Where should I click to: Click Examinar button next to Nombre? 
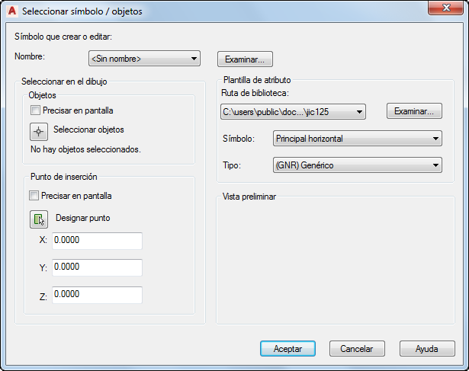pyautogui.click(x=245, y=59)
